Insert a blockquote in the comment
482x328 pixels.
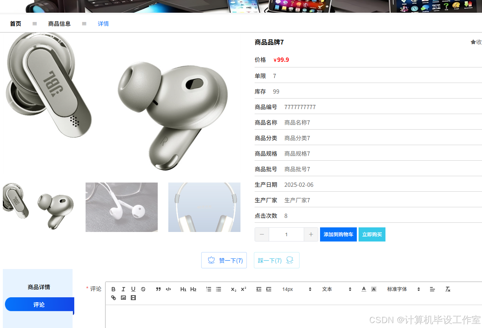click(x=158, y=289)
